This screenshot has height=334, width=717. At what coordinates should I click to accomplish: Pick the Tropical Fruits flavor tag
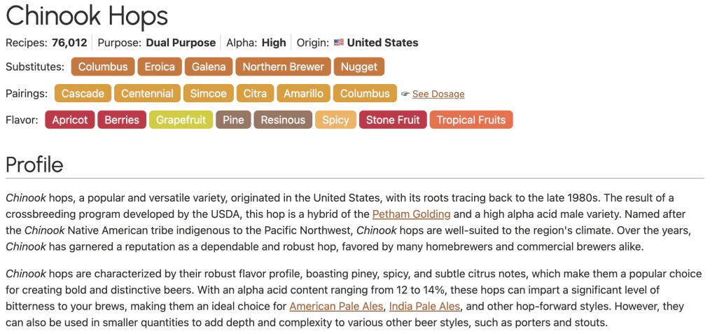(471, 120)
